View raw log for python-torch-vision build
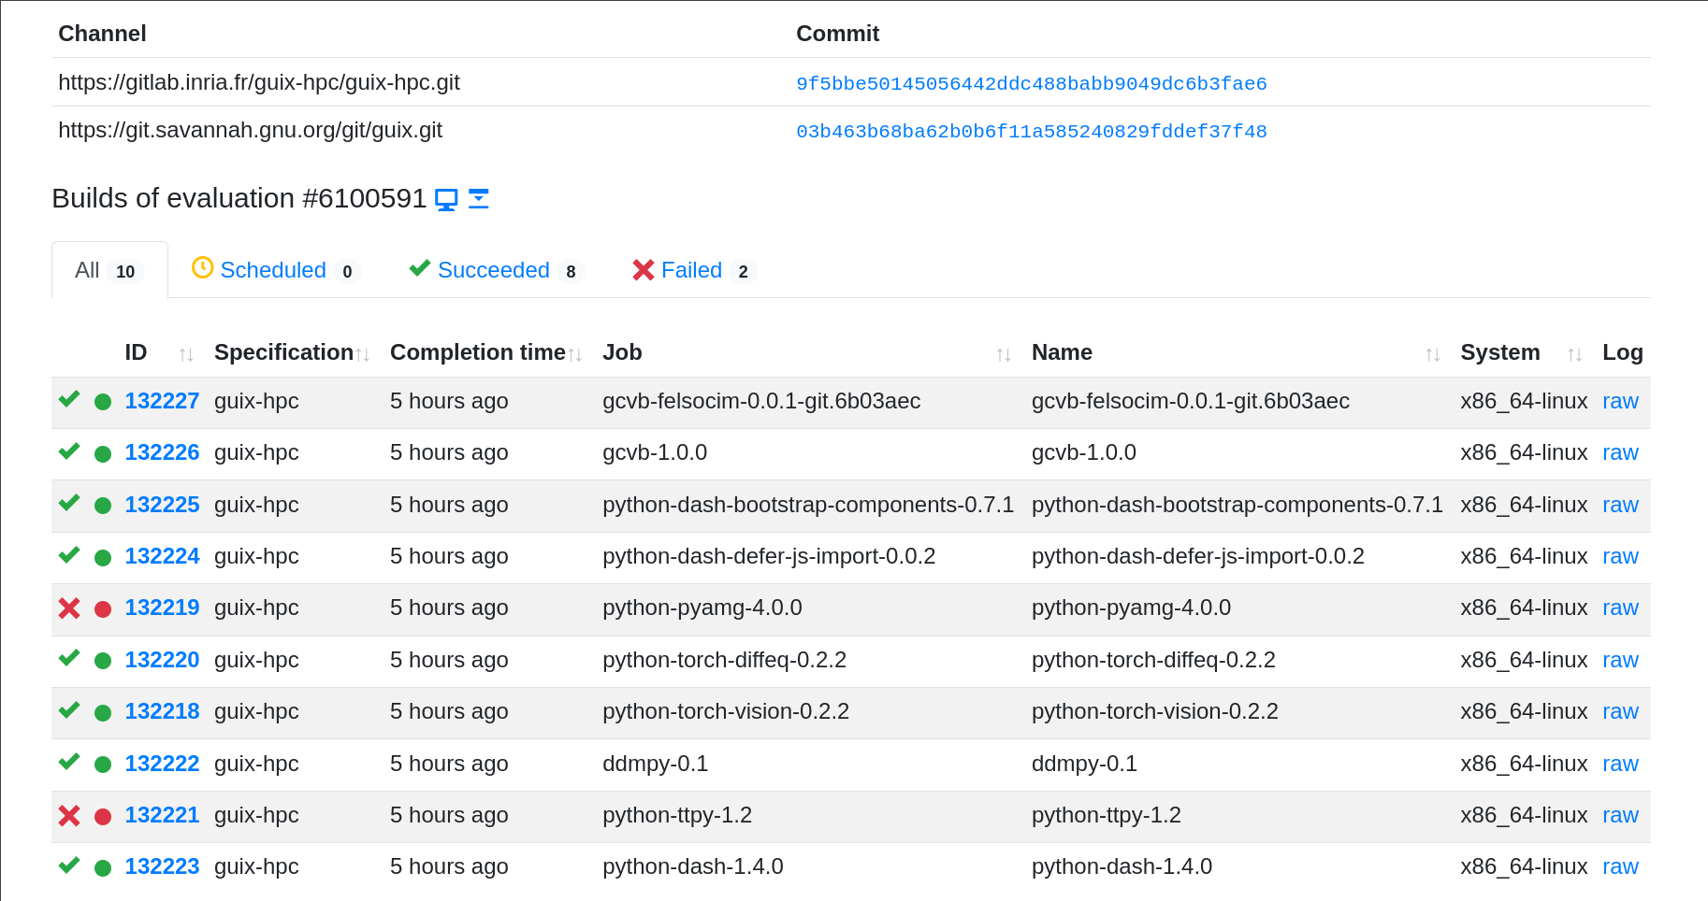1708x901 pixels. click(1620, 711)
